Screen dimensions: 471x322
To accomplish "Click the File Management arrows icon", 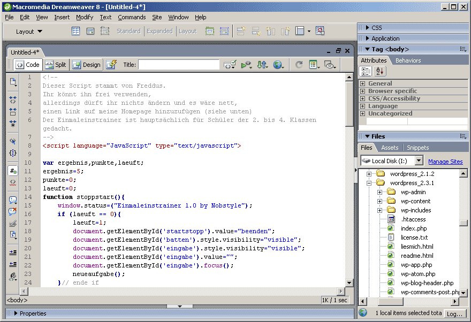I will 262,65.
